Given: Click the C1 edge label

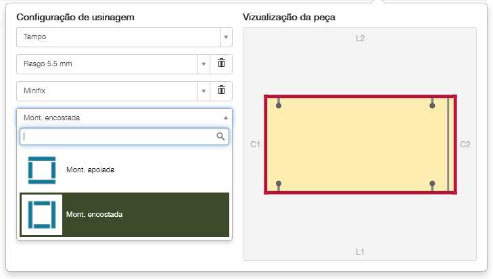Looking at the screenshot, I should point(255,145).
